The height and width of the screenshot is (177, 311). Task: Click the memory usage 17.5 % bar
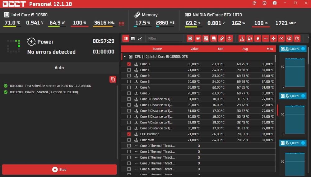(142, 26)
